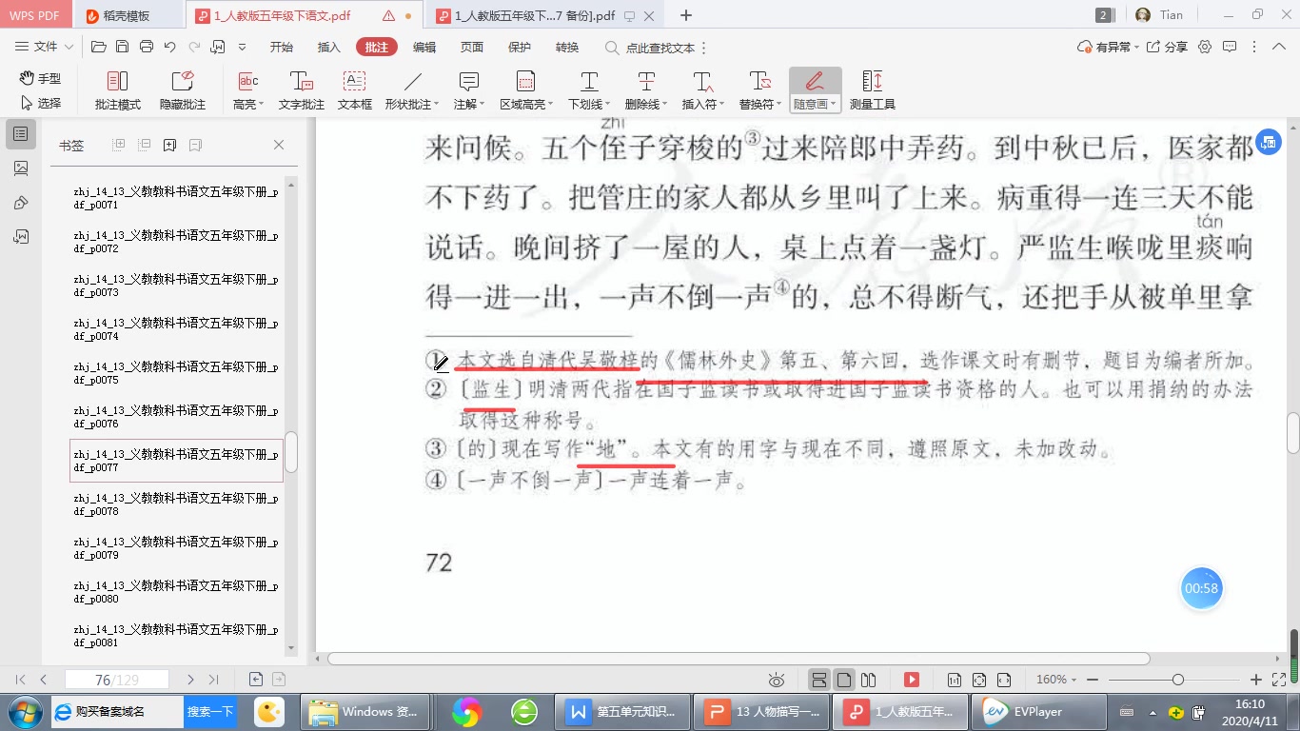Switch to the 保护 ribbon tab

tap(520, 48)
